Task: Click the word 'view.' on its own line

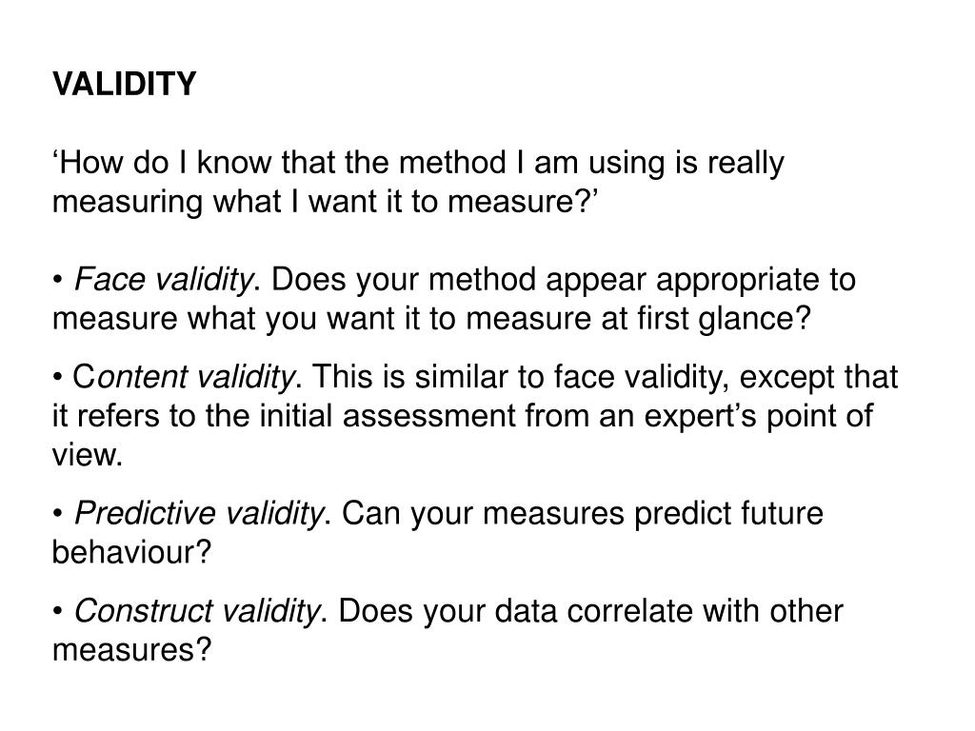Action: click(x=88, y=456)
